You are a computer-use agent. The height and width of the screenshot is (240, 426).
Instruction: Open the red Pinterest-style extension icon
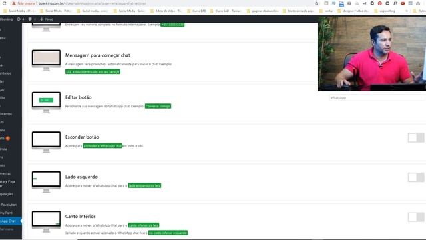click(x=380, y=3)
